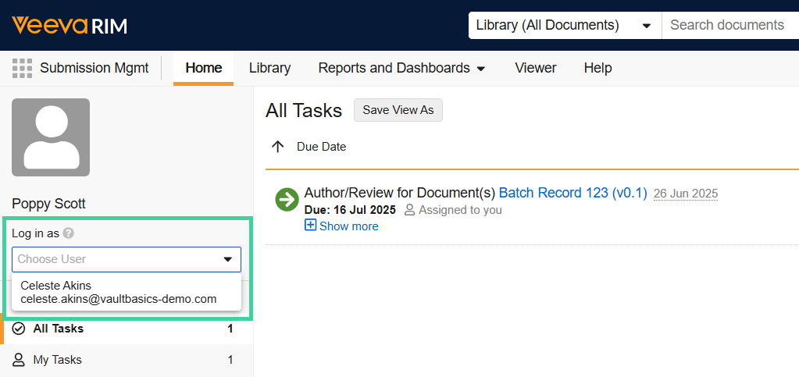Open the Choose User dropdown arrow
Image resolution: width=799 pixels, height=377 pixels.
(227, 259)
